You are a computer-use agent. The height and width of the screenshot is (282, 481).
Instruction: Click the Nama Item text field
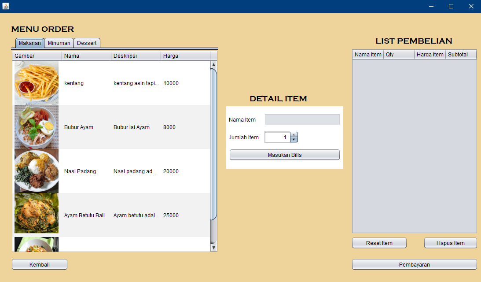click(302, 120)
